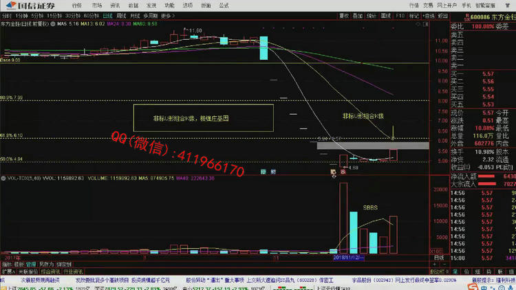Screen dimensions: 516x290
Task: Select the 指标 tab at chart bottom
Action: pyautogui.click(x=6, y=265)
